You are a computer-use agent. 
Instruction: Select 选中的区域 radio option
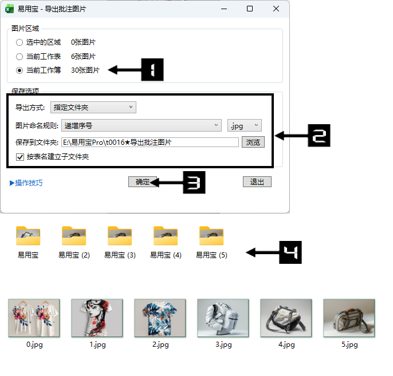coord(19,42)
